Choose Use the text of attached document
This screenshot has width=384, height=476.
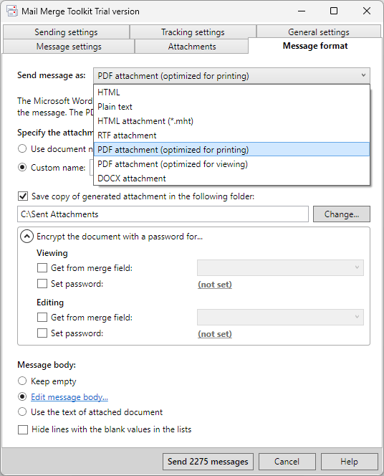22,412
